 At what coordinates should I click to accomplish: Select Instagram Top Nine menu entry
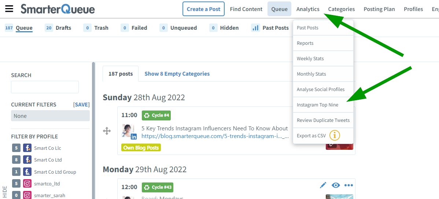[x=323, y=105]
